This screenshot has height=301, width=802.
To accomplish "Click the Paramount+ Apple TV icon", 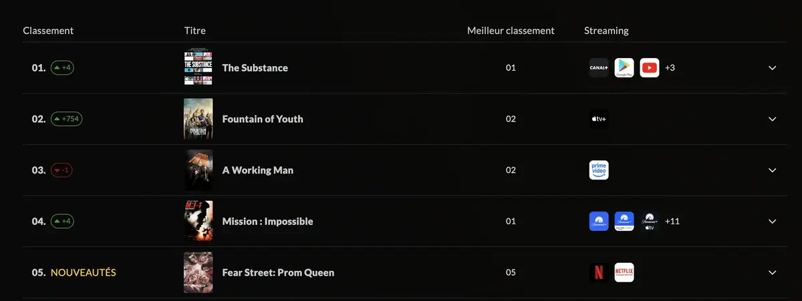I will (649, 221).
